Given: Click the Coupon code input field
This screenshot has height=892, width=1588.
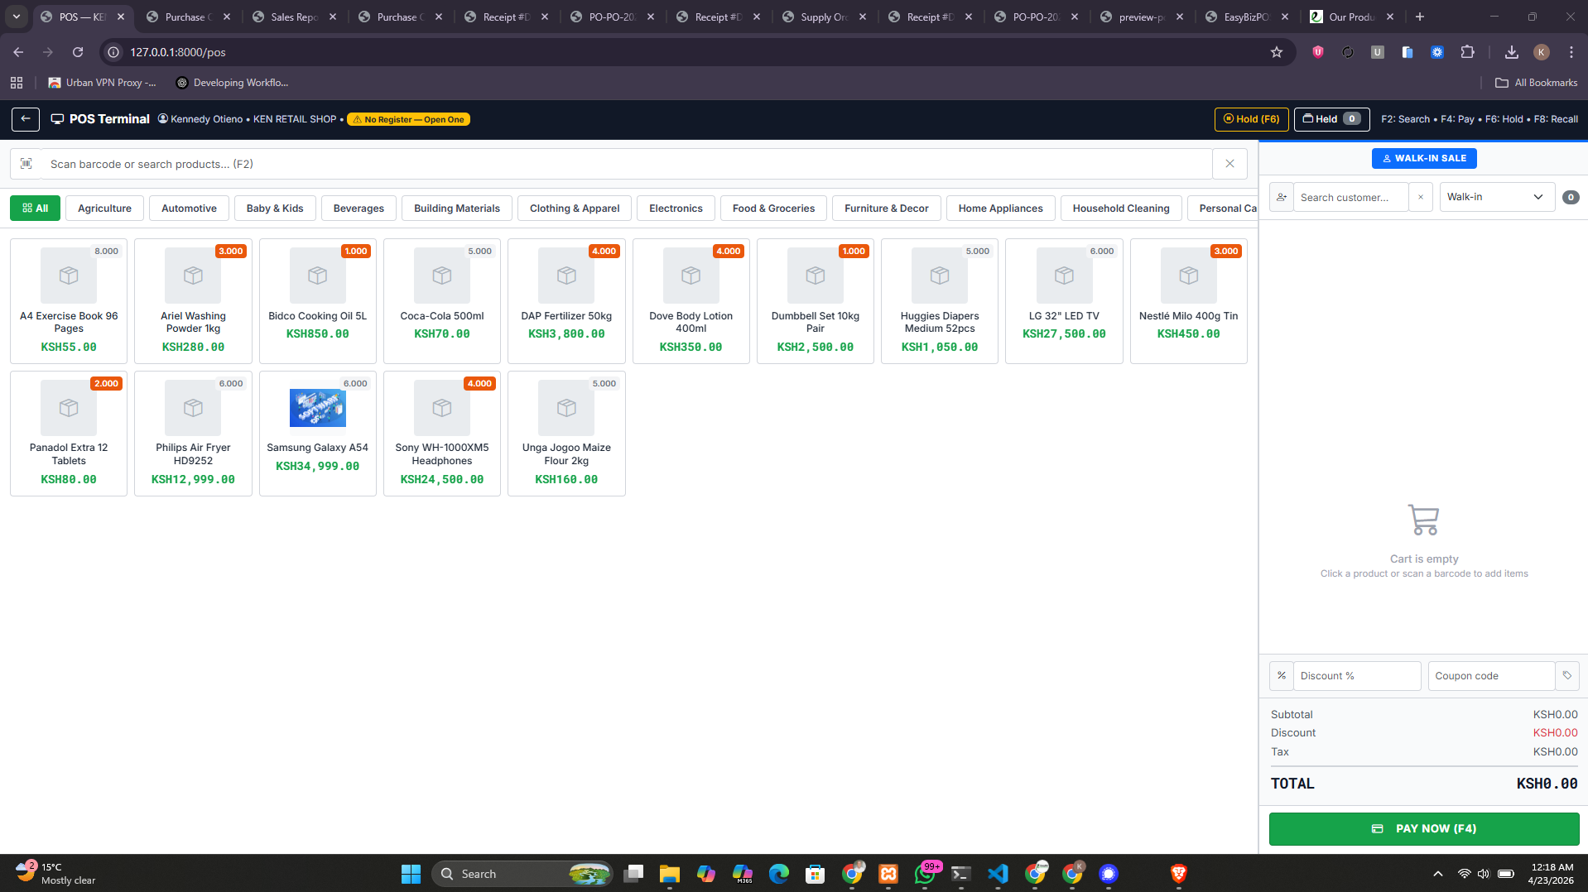Looking at the screenshot, I should [1492, 676].
